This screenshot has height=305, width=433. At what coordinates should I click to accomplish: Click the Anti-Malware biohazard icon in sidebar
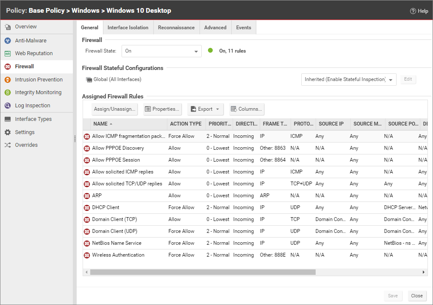pos(7,41)
